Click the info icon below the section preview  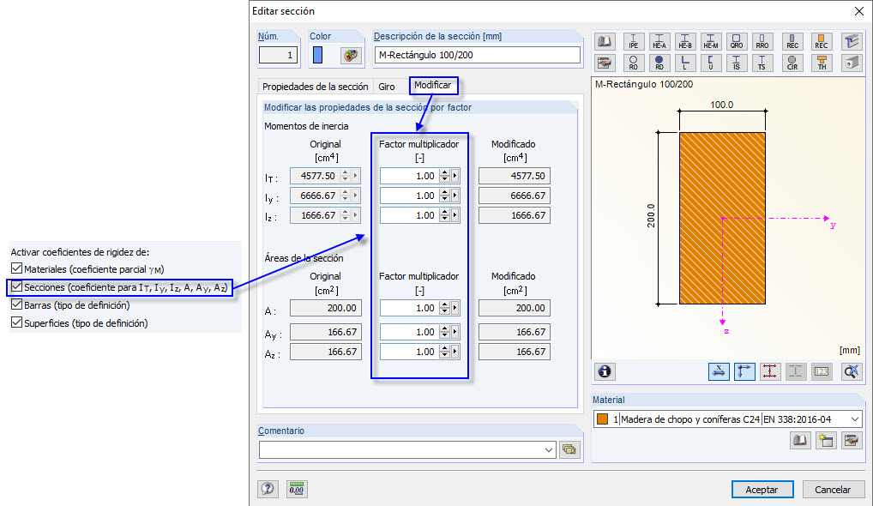(604, 371)
